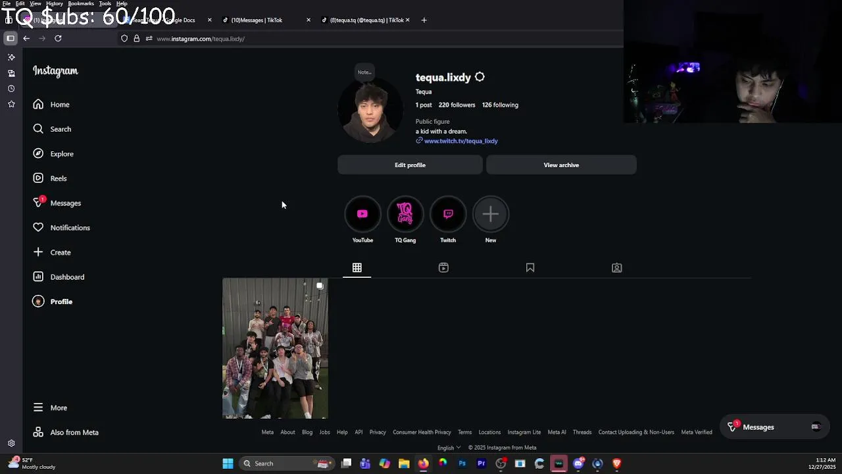Viewport: 842px width, 474px height.
Task: Open Profile in the sidebar
Action: (x=53, y=302)
